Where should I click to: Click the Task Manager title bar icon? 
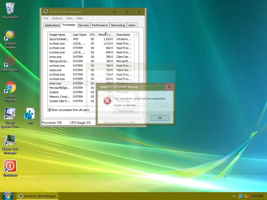(x=45, y=11)
